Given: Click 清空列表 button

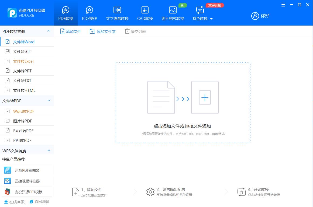Looking at the screenshot, I should pos(135,31).
